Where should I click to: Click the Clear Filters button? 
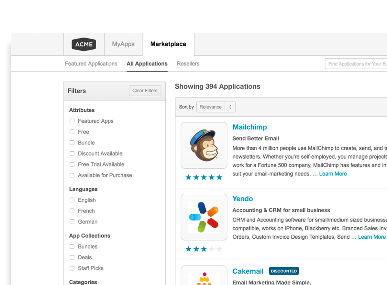(x=145, y=91)
